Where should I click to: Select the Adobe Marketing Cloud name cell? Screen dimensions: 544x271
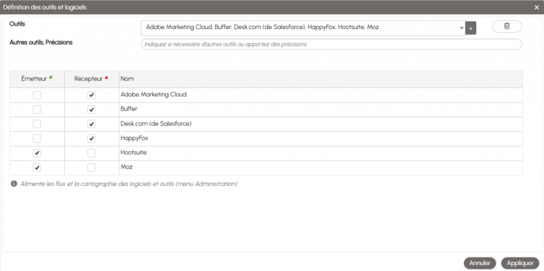tap(321, 94)
